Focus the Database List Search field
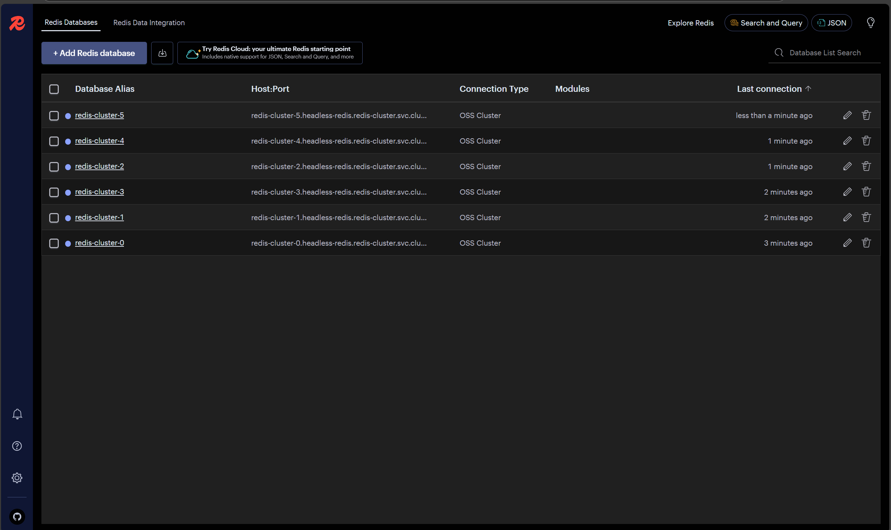 coord(824,53)
